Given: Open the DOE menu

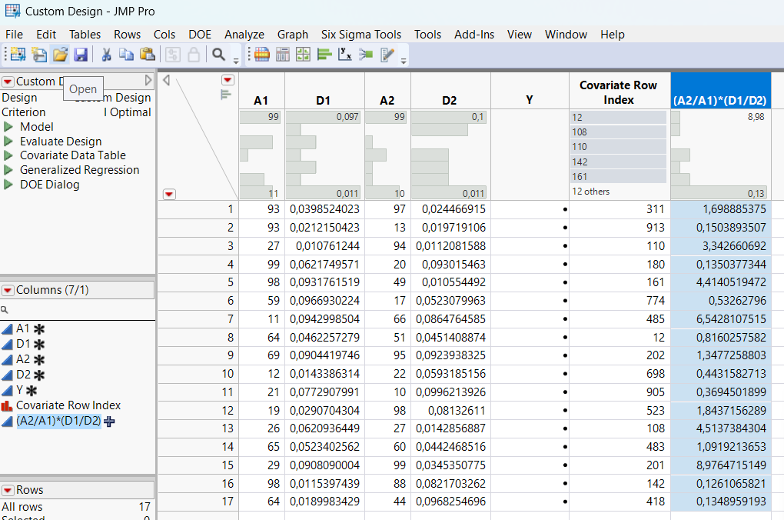Looking at the screenshot, I should 200,35.
